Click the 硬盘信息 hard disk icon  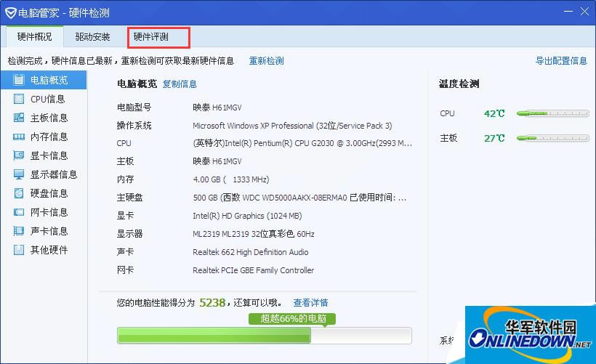[x=18, y=193]
